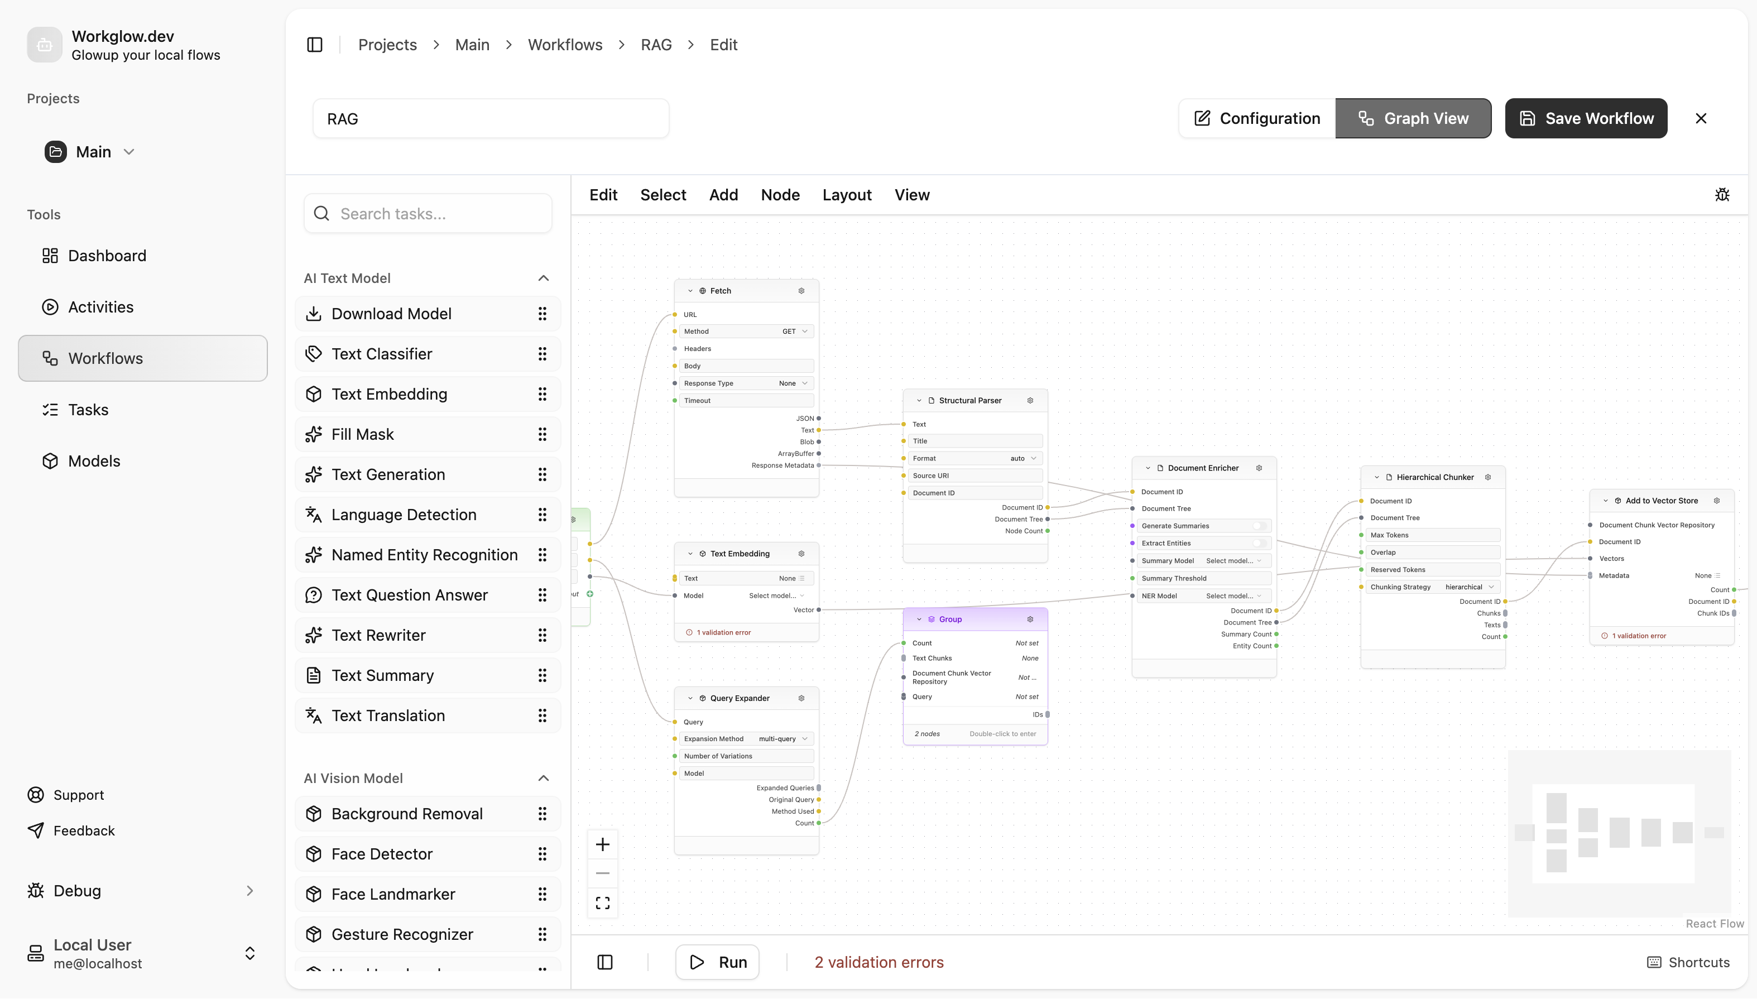Navigate to the Workflows breadcrumb
This screenshot has width=1757, height=999.
pyautogui.click(x=565, y=45)
